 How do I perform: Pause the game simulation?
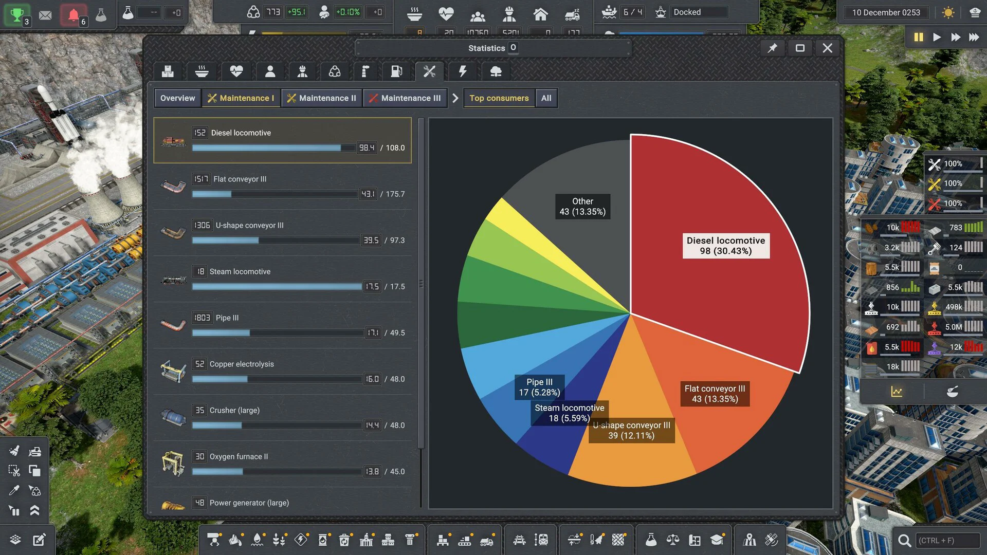pyautogui.click(x=919, y=37)
